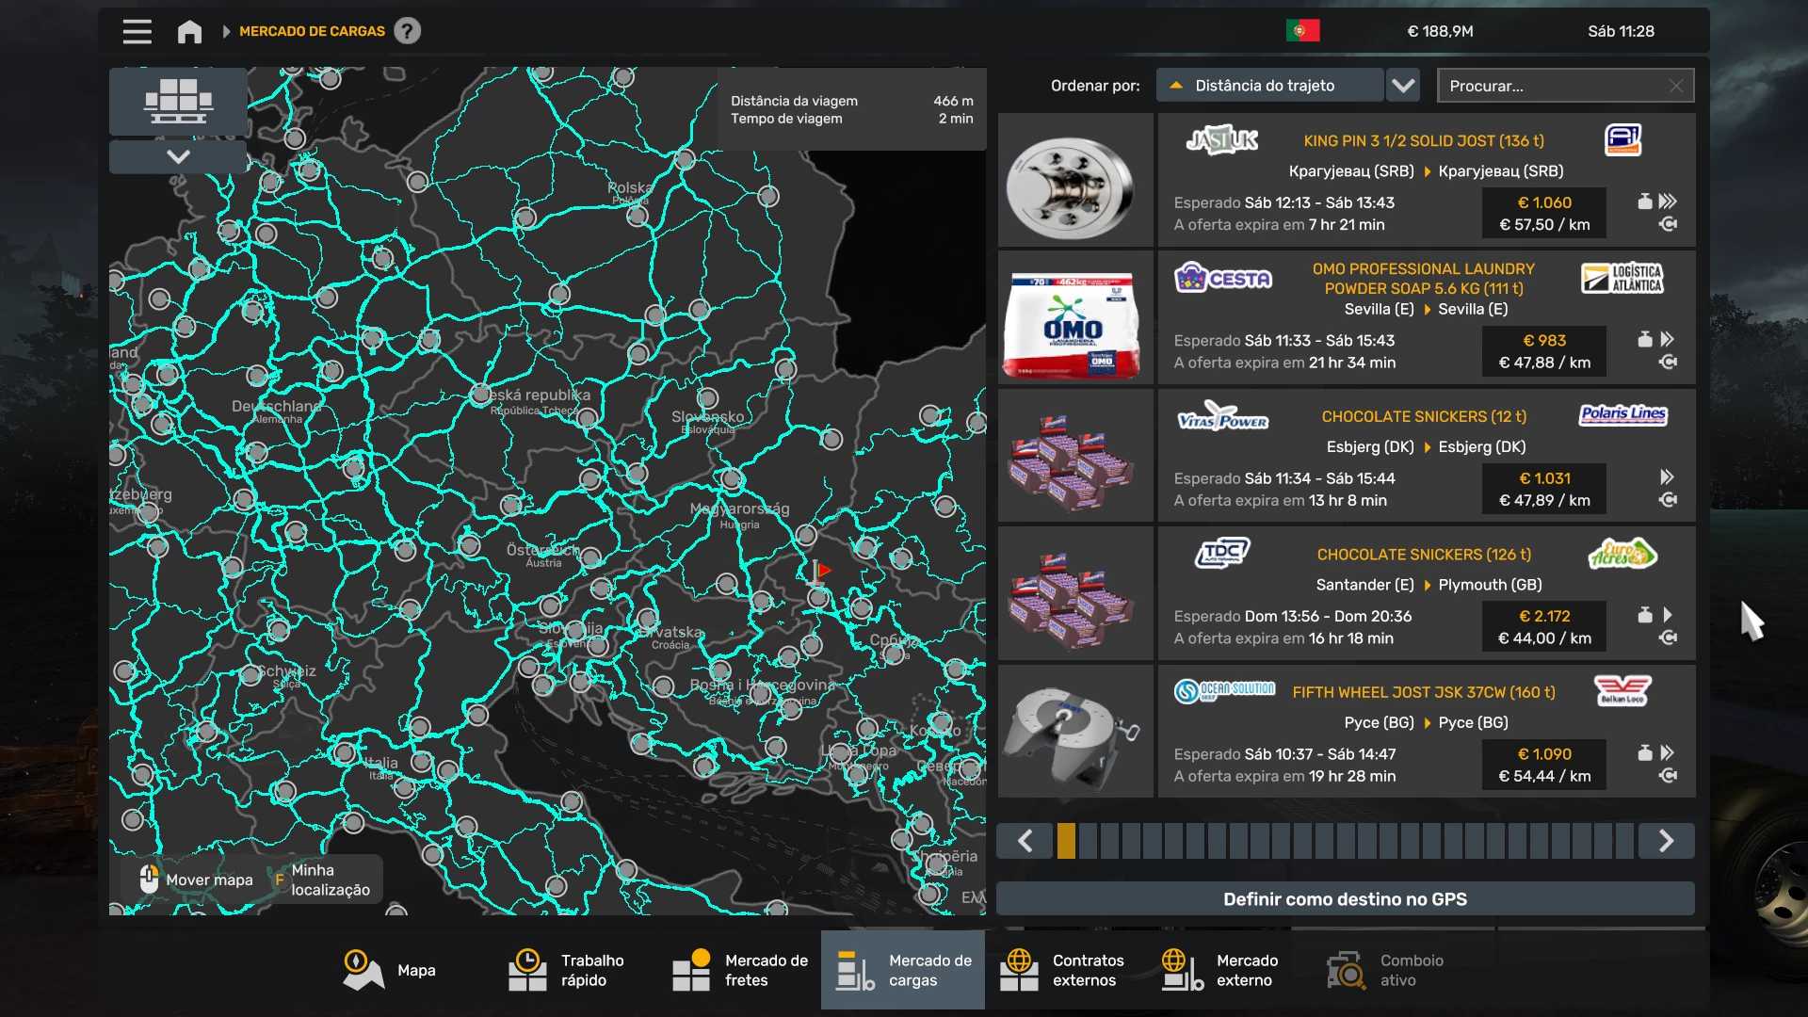The width and height of the screenshot is (1808, 1017).
Task: Click the Portugal flag icon
Action: pyautogui.click(x=1302, y=31)
